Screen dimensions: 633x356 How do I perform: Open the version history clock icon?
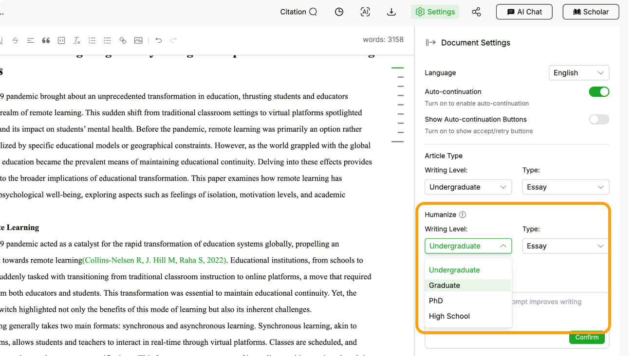pyautogui.click(x=339, y=12)
